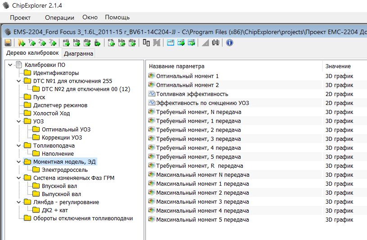Click the 'ori' export icon in toolbar
Image resolution: width=367 pixels, height=240 pixels.
click(x=66, y=43)
